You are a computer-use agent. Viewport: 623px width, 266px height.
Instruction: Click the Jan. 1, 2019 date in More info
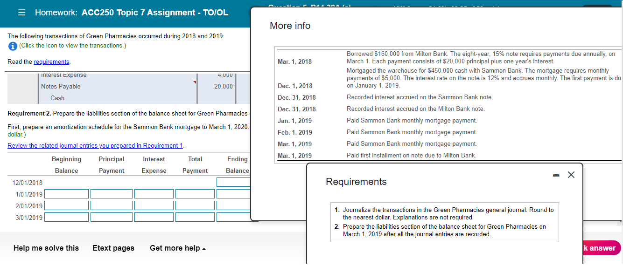point(294,121)
